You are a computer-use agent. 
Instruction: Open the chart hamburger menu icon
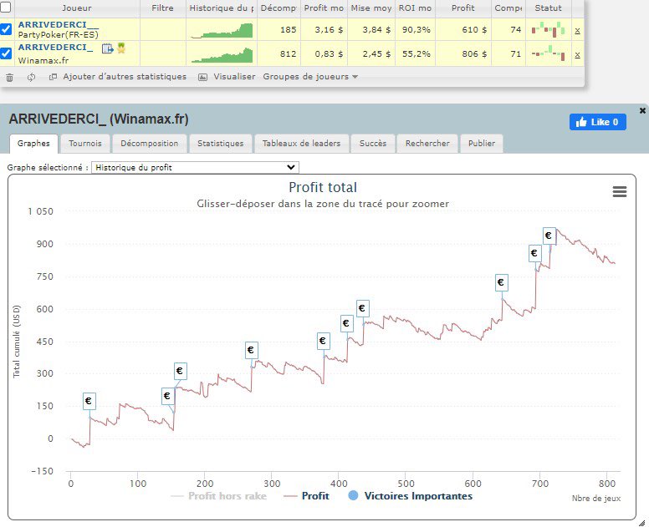pos(619,191)
